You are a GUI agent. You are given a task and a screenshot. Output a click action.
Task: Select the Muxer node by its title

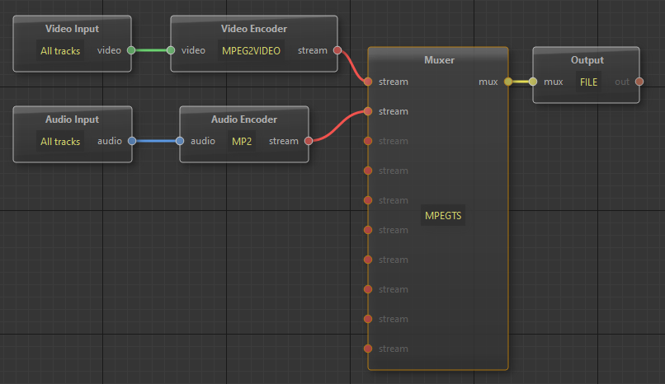point(438,60)
